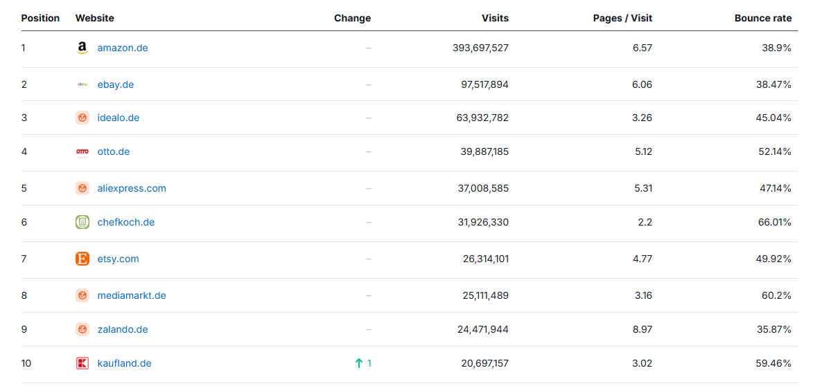Click the Change column header

point(352,18)
